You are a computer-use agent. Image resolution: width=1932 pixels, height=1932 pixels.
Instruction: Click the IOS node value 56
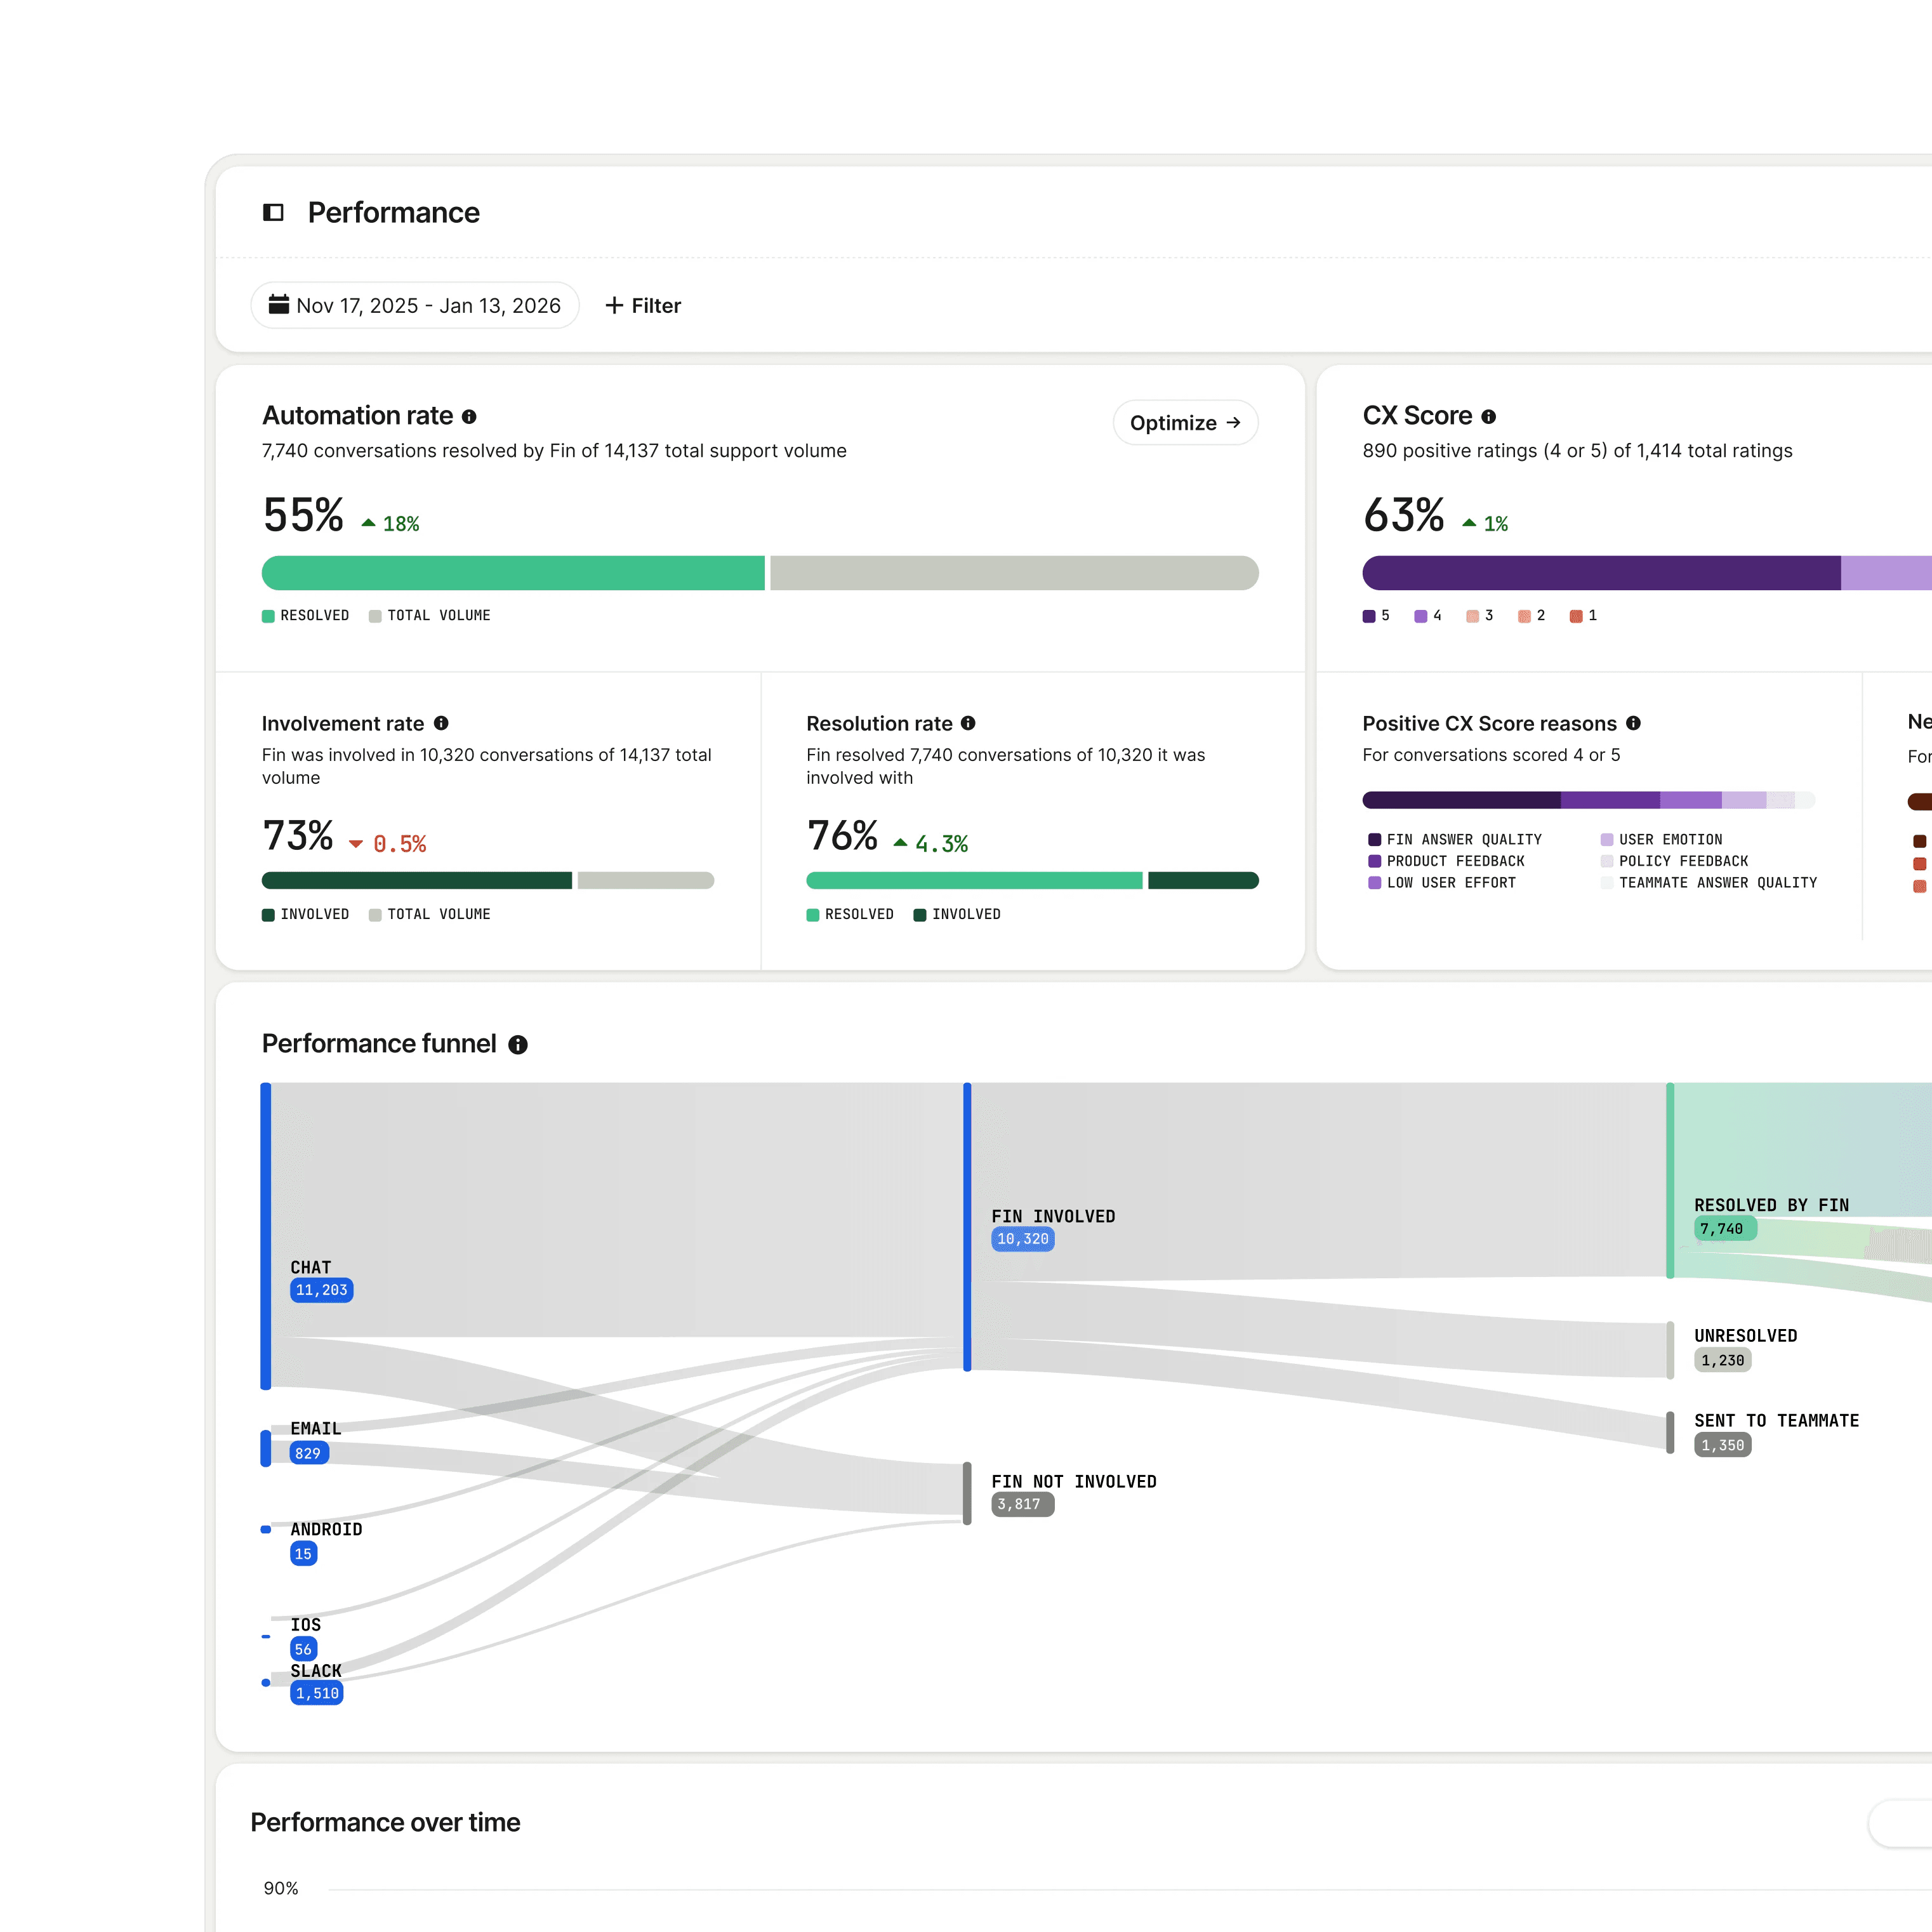point(304,1650)
